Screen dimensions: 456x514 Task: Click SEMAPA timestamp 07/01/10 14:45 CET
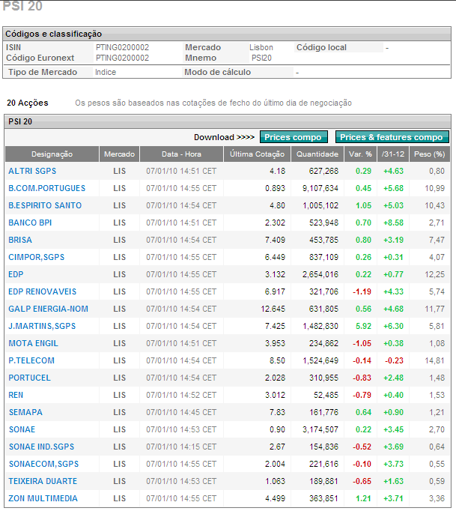(x=181, y=412)
